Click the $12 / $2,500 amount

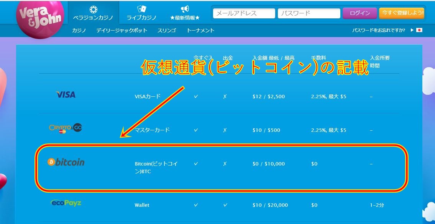pos(269,96)
